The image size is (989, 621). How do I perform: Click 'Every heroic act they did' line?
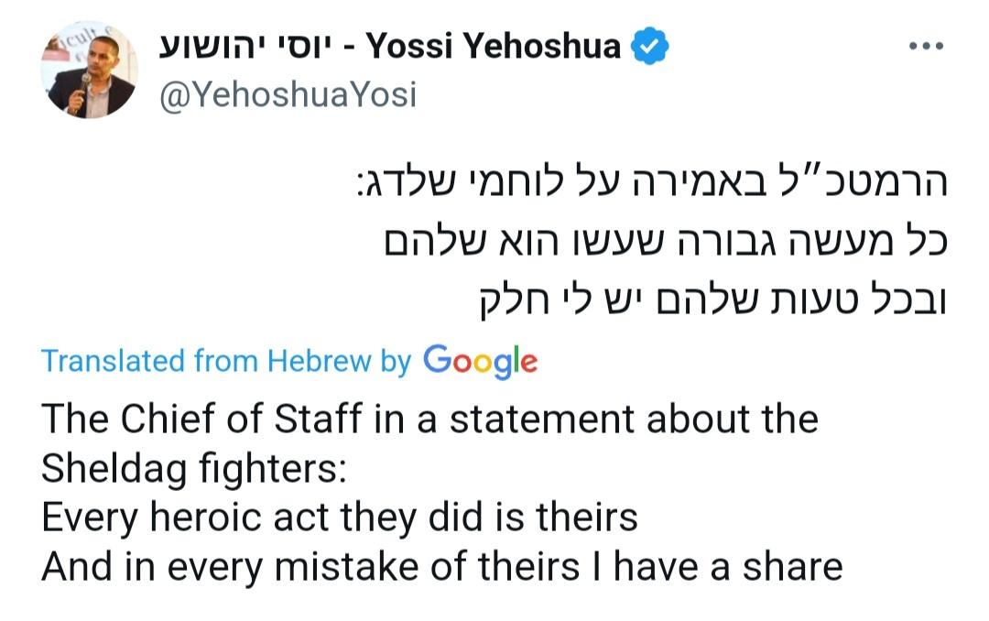[340, 517]
